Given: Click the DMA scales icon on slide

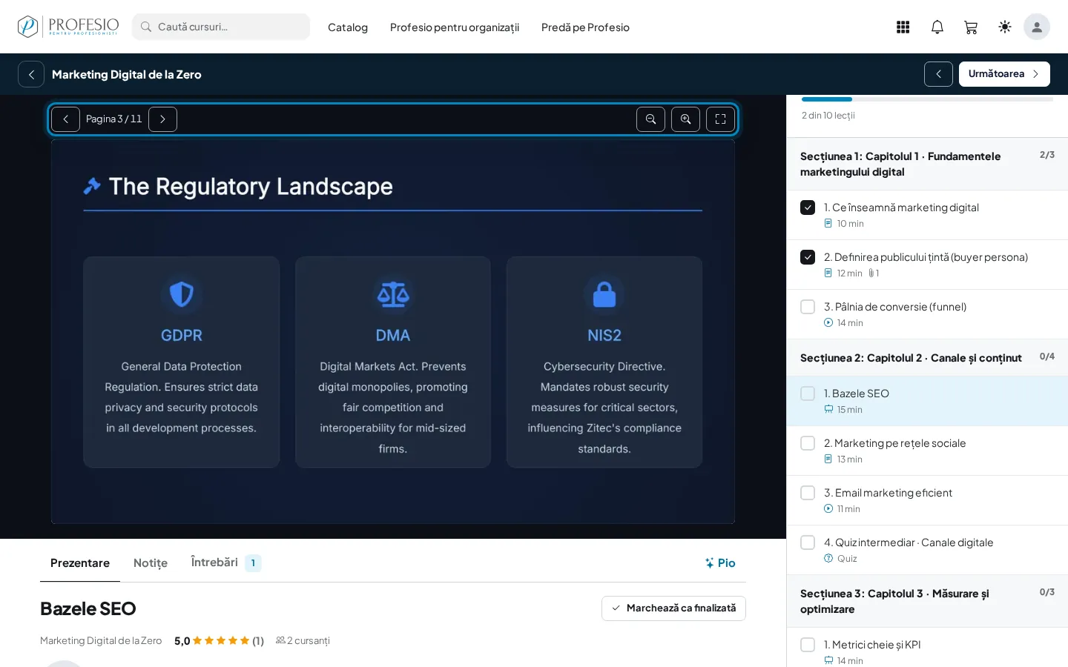Looking at the screenshot, I should coord(393,294).
